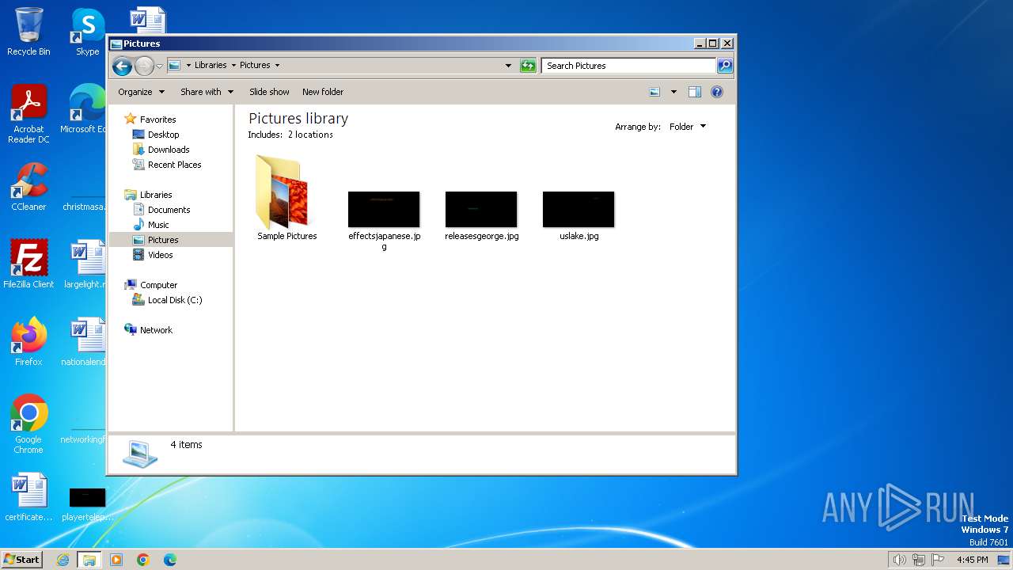Open the Start menu
Image resolution: width=1013 pixels, height=570 pixels.
pyautogui.click(x=21, y=559)
